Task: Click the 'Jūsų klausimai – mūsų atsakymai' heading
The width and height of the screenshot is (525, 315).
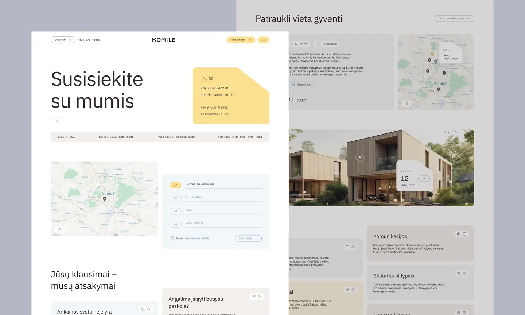Action: point(84,280)
